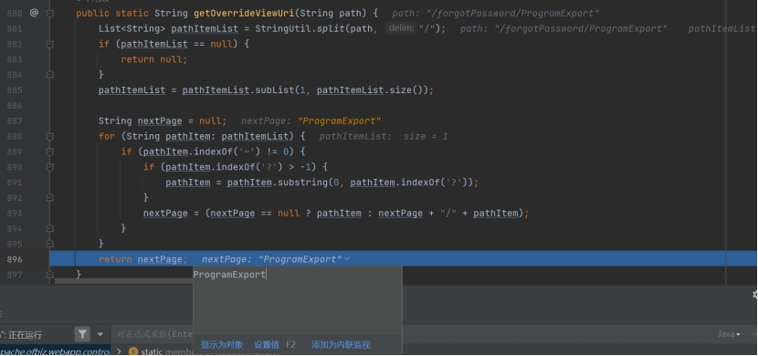Click the fold end marker at line 894

pyautogui.click(x=50, y=228)
